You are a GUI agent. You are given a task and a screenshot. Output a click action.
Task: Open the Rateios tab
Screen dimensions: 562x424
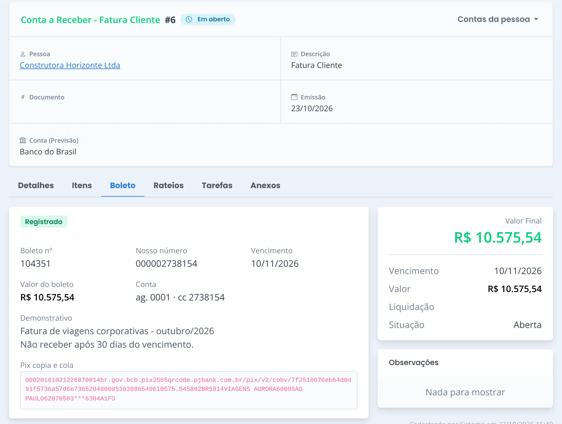point(169,185)
